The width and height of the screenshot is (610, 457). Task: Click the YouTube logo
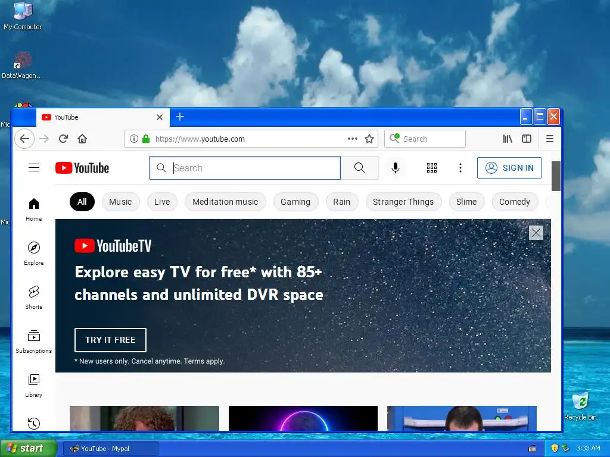82,168
